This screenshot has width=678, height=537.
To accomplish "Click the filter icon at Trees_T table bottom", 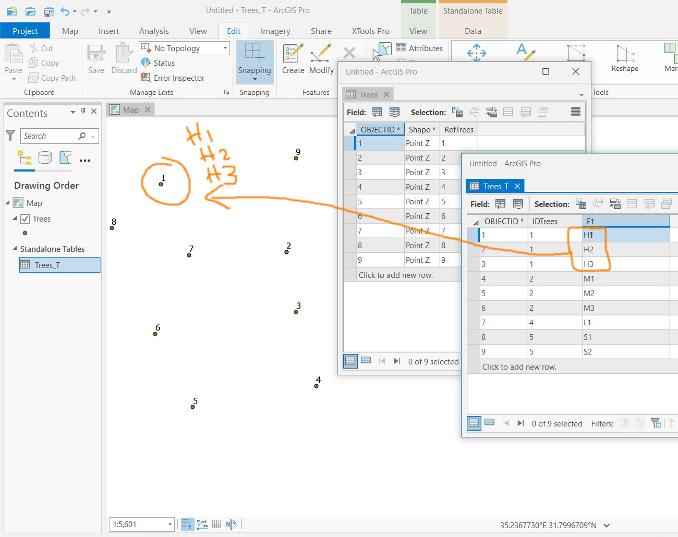I will click(656, 423).
